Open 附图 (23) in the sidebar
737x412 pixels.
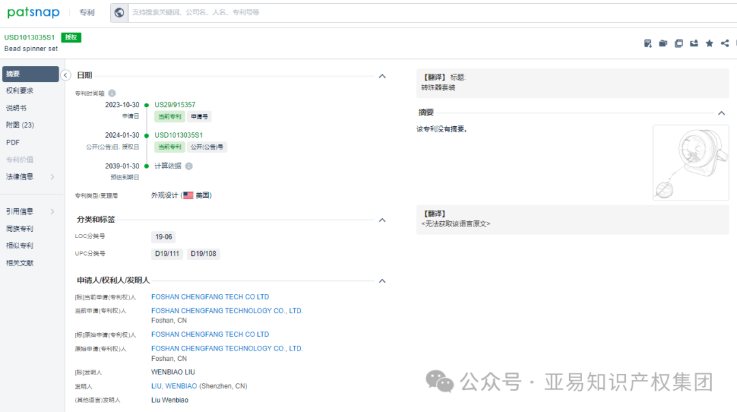[x=20, y=125]
